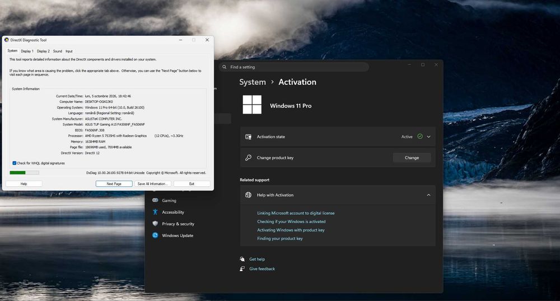Viewport: 560px width, 301px height.
Task: Open Privacy & security via shield icon
Action: pyautogui.click(x=155, y=224)
